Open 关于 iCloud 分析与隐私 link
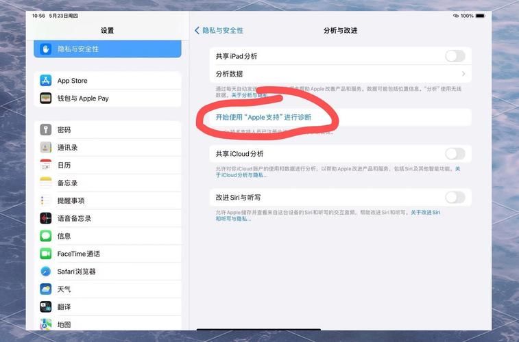 coord(337,172)
